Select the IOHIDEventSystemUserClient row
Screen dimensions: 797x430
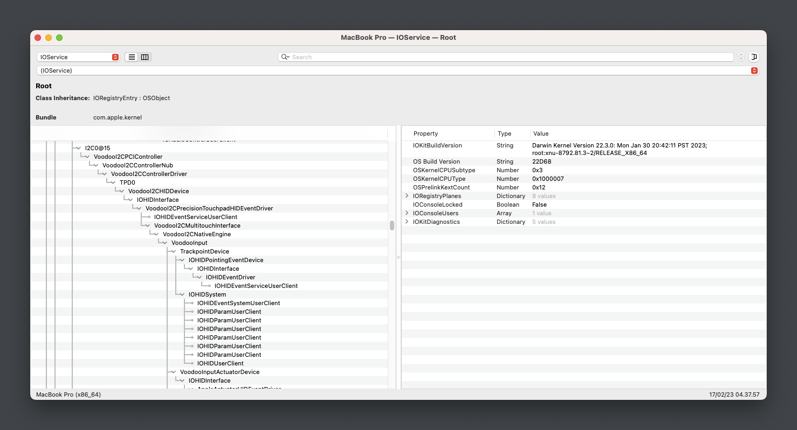pyautogui.click(x=209, y=303)
